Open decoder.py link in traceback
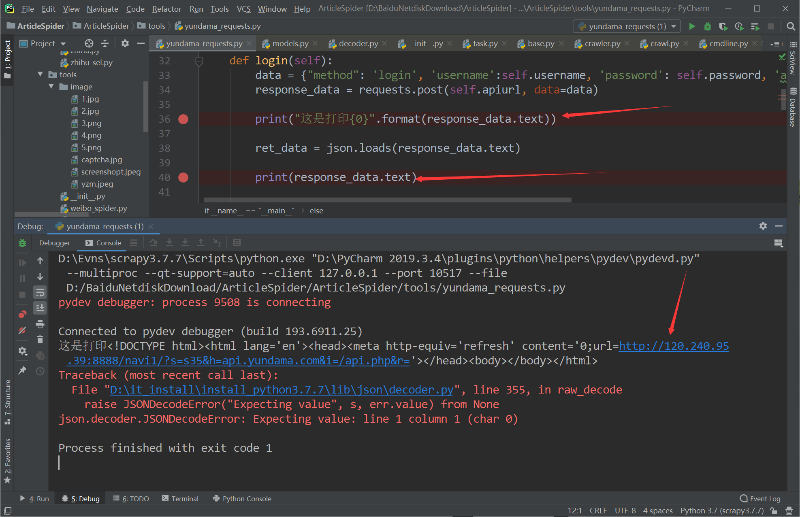The image size is (800, 517). (x=282, y=389)
